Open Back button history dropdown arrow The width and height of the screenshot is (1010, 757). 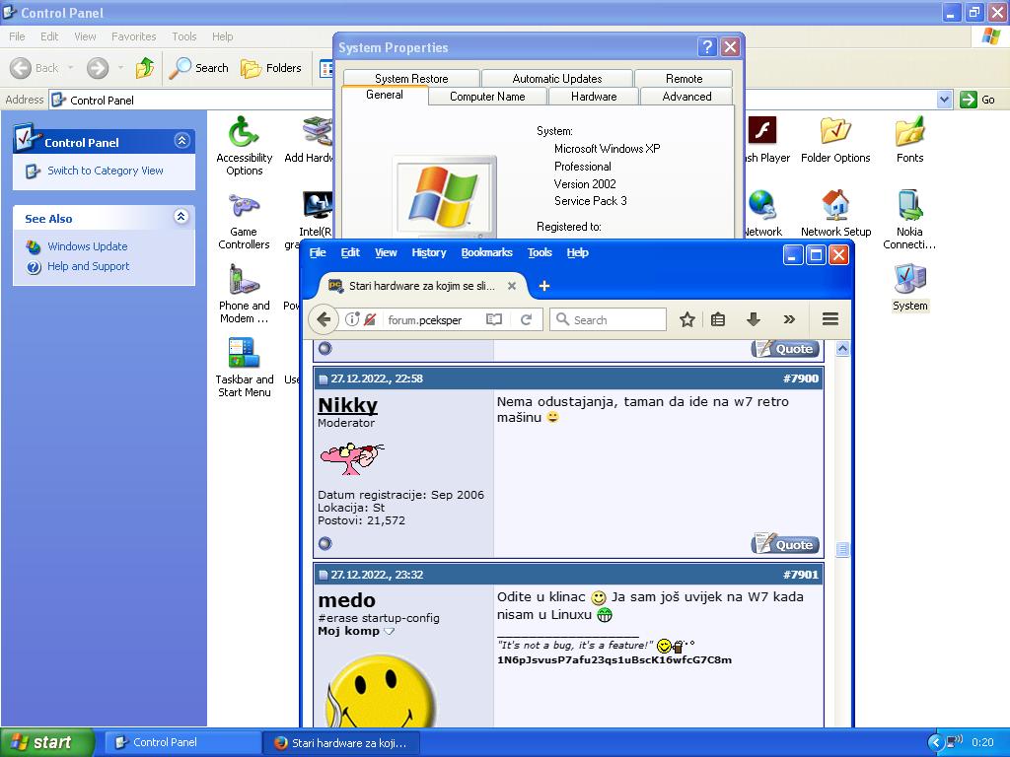point(70,68)
